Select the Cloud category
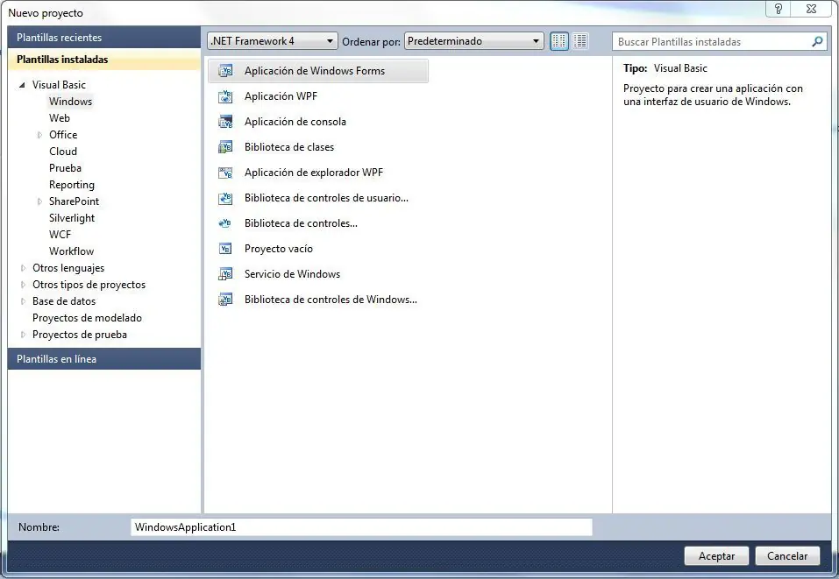839x579 pixels. (x=63, y=152)
